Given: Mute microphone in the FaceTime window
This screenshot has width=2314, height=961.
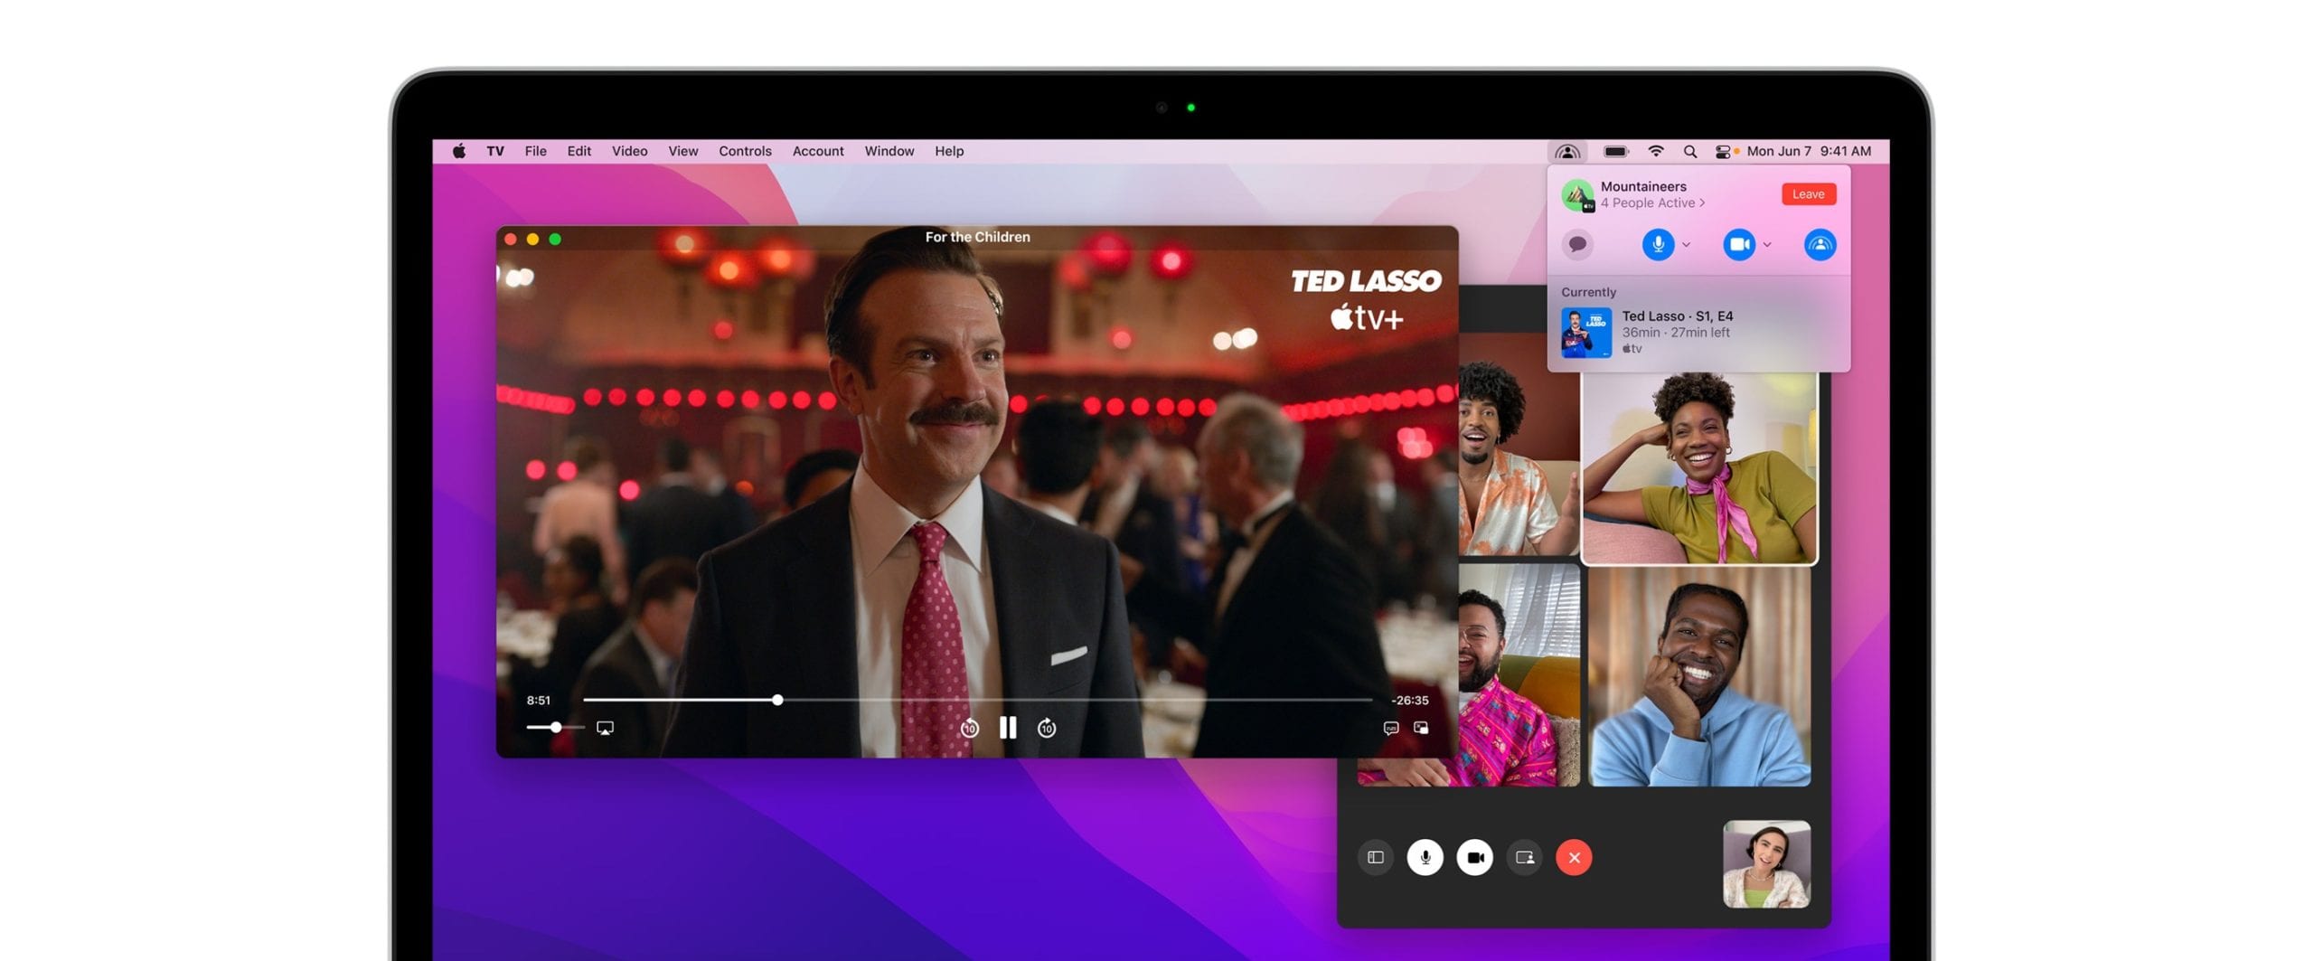Looking at the screenshot, I should [x=1425, y=857].
